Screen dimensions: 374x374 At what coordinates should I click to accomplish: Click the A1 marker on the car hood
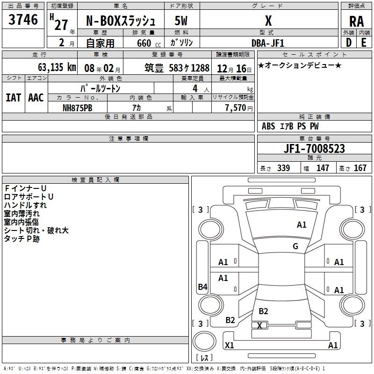[302, 225]
